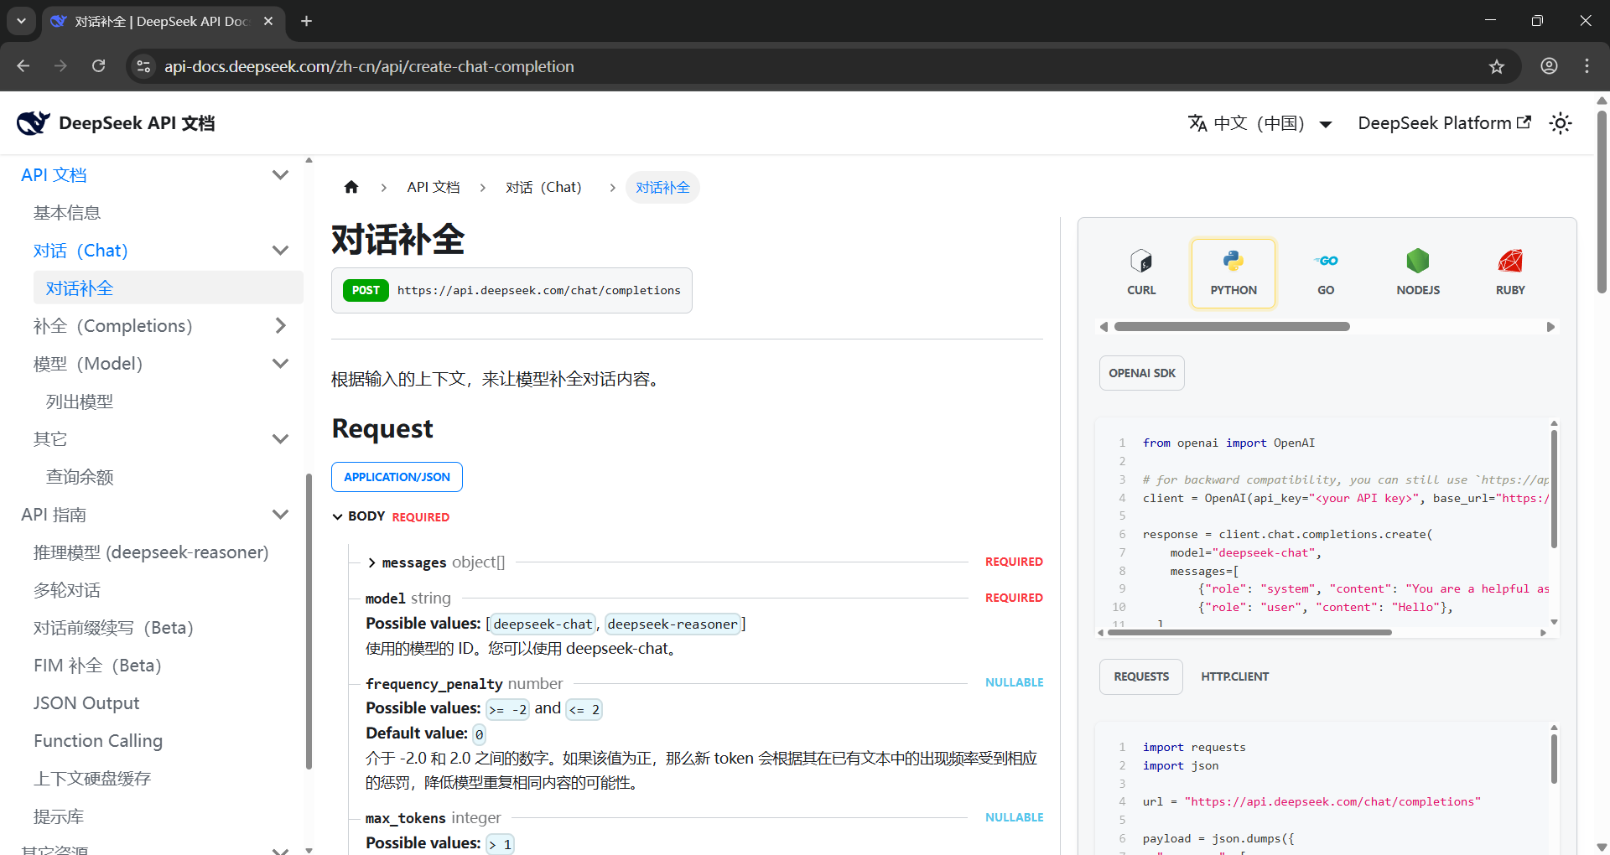This screenshot has width=1610, height=855.
Task: Click the Request heading
Action: (382, 428)
